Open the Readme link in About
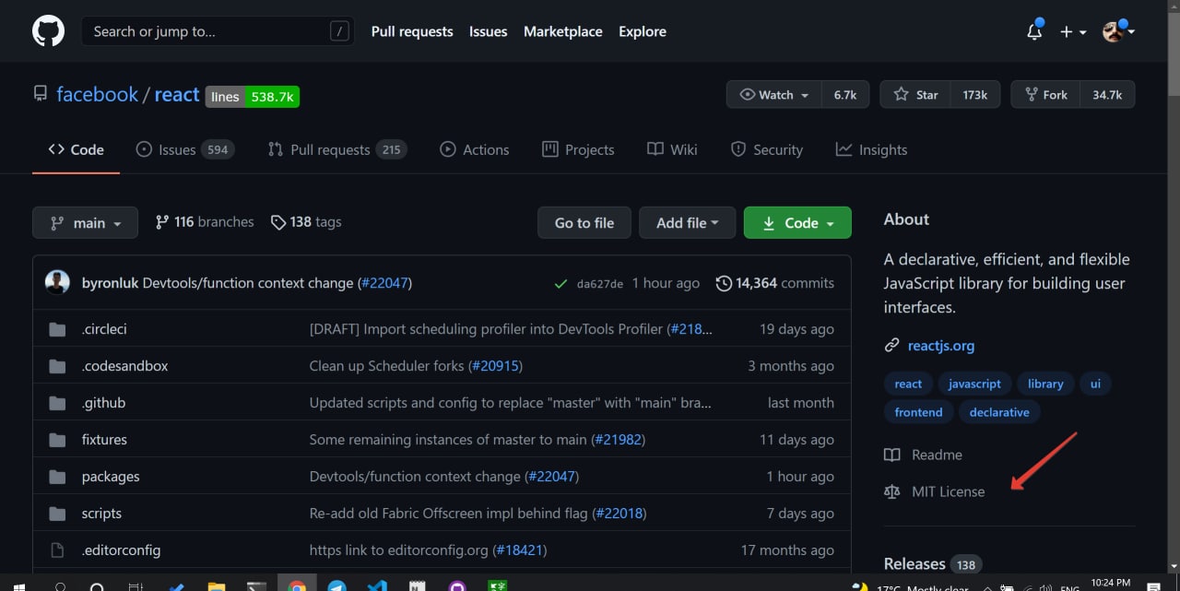Viewport: 1180px width, 591px height. point(924,455)
